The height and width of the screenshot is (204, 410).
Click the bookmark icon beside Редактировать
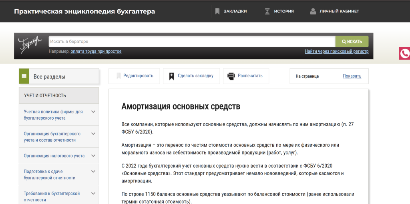(119, 76)
